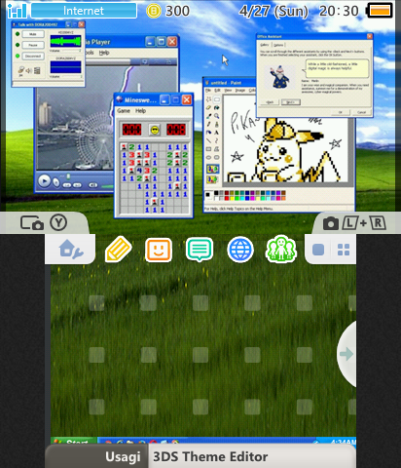This screenshot has width=401, height=468.
Task: Switch to four-square grid icon view
Action: tap(344, 250)
